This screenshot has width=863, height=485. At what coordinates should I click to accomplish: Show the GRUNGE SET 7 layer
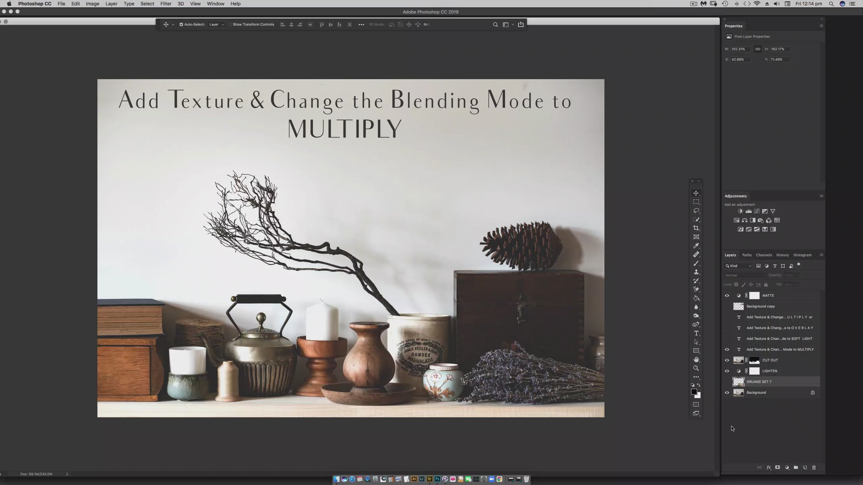tap(727, 382)
